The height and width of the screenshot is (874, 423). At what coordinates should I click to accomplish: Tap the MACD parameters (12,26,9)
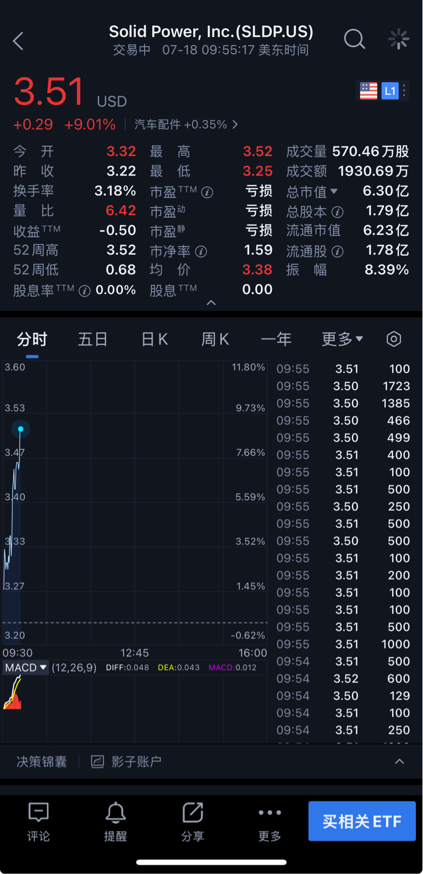tap(74, 668)
